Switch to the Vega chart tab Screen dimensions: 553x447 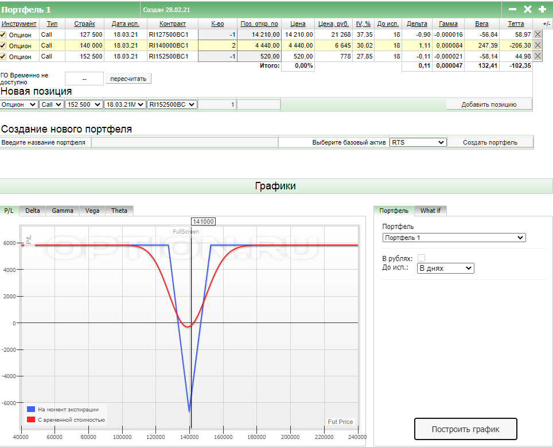[x=92, y=211]
